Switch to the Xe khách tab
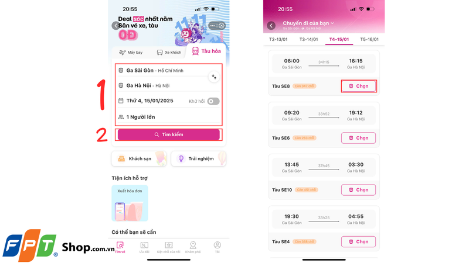This screenshot has width=469, height=263. [169, 53]
